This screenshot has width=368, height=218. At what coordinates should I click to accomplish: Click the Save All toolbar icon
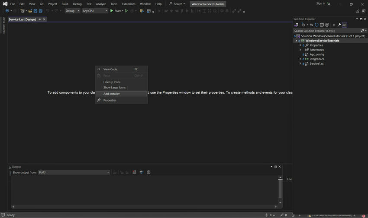(40, 11)
